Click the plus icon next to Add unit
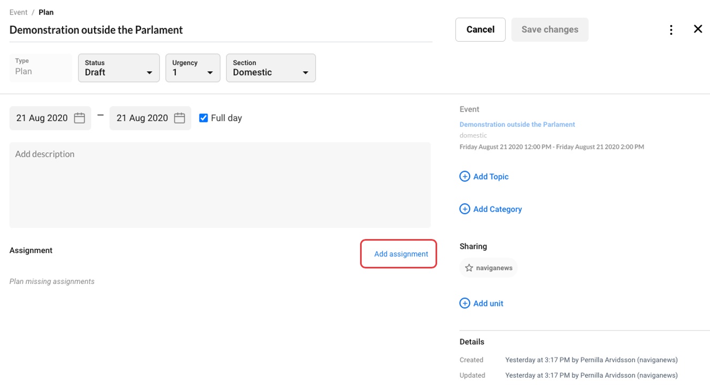710x392 pixels. pyautogui.click(x=465, y=303)
